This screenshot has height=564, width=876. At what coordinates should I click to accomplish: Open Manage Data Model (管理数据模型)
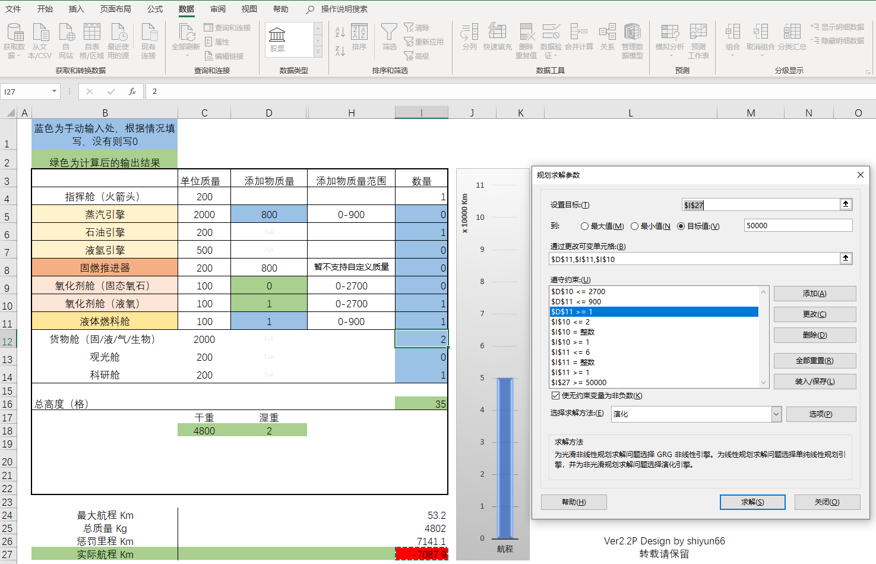click(x=633, y=41)
